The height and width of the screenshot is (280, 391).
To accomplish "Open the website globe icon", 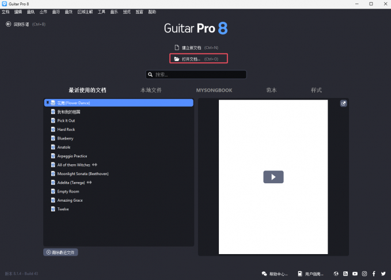I will point(336,274).
